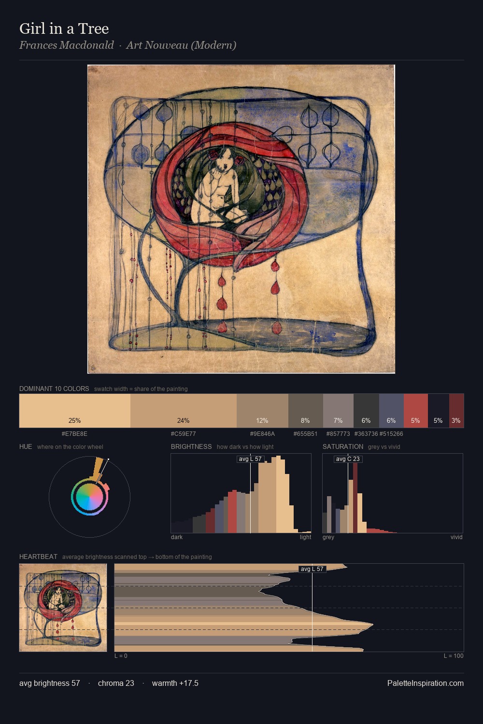Select the 7% mauve-grey swatch #857773
The height and width of the screenshot is (724, 483).
point(338,411)
